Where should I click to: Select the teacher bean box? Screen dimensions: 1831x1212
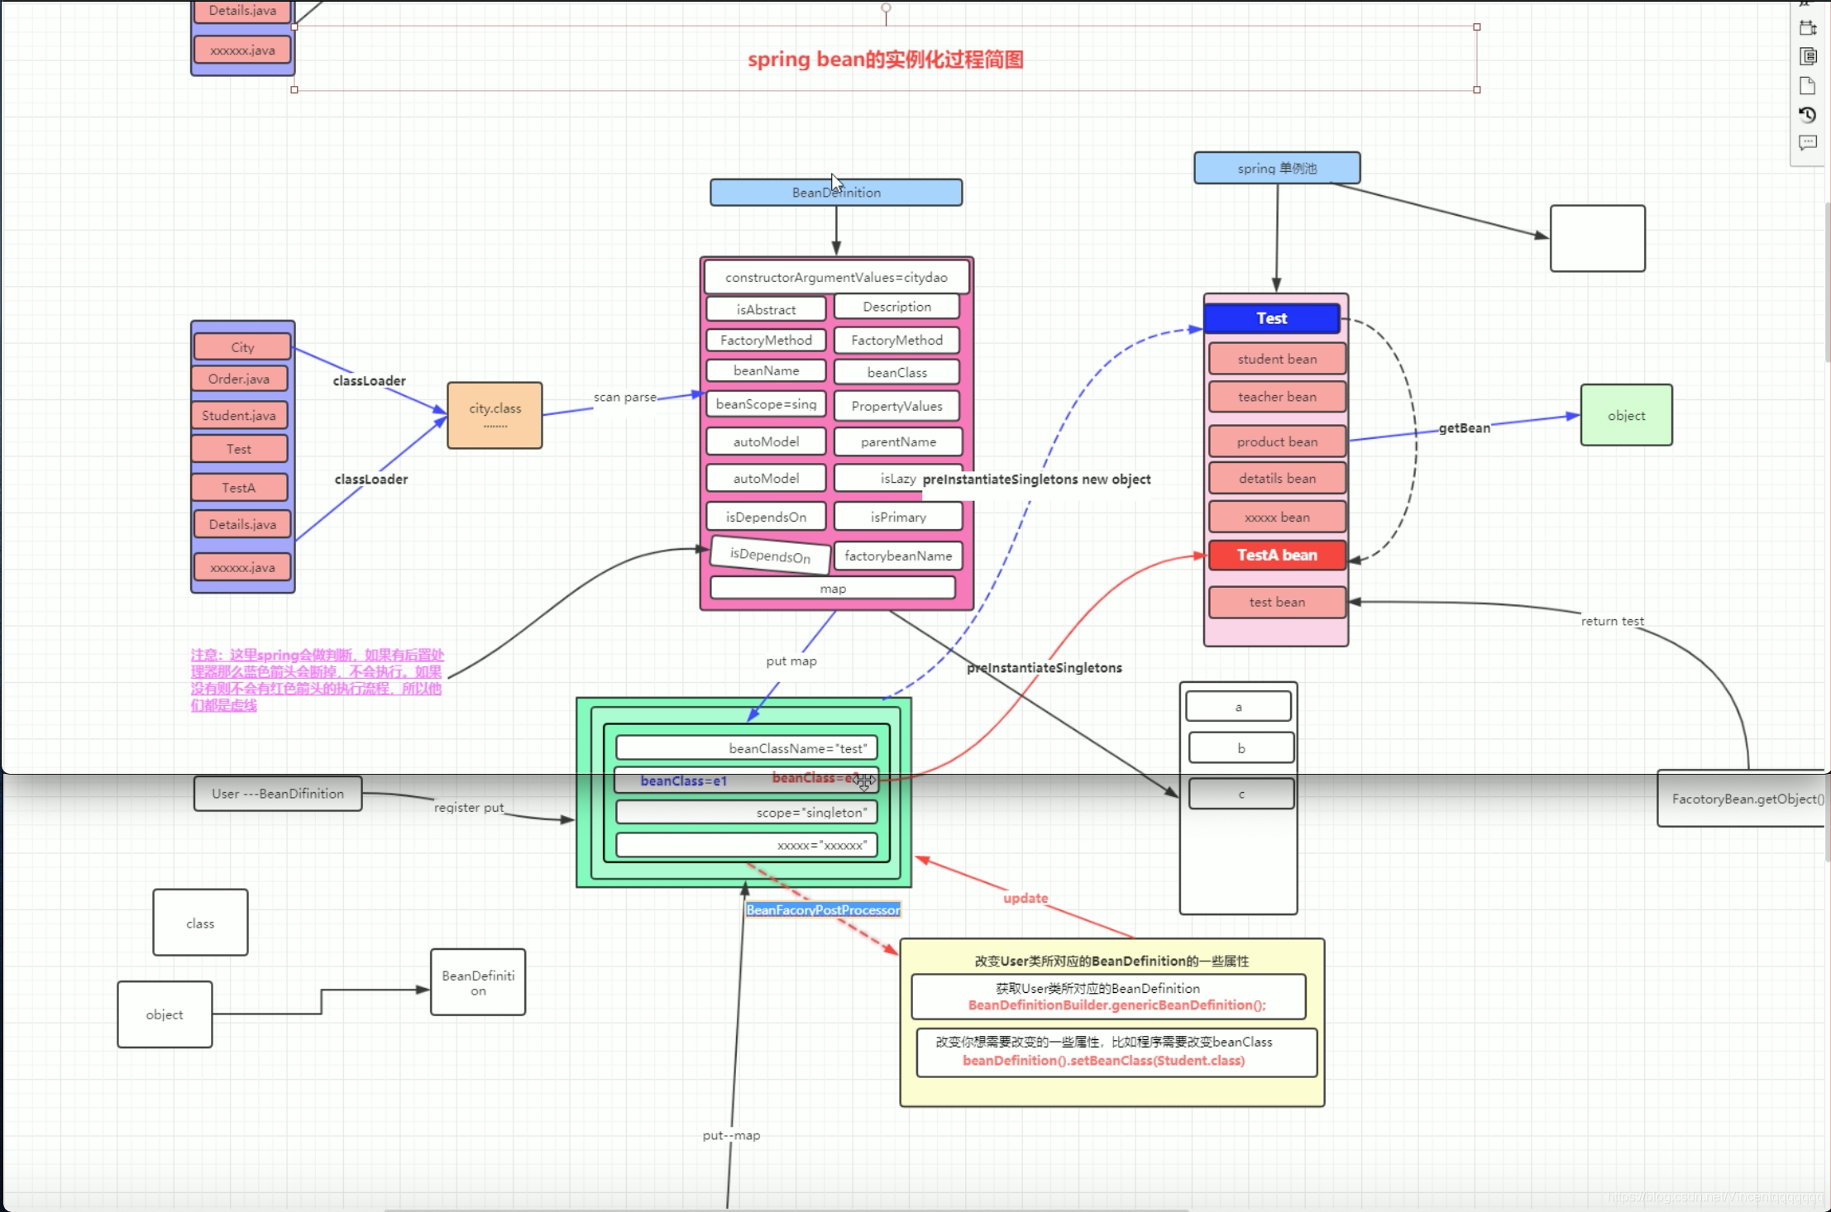[1277, 397]
